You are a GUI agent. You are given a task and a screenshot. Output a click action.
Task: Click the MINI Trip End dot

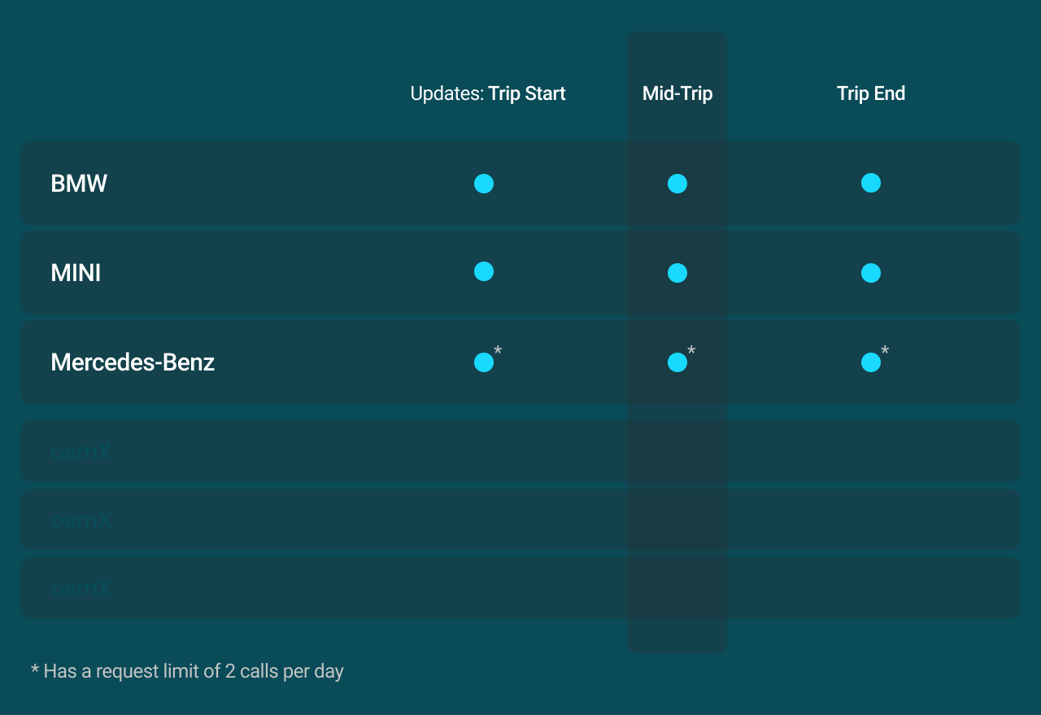pos(871,273)
